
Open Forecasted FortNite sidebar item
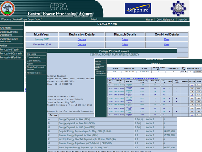pos(12,58)
